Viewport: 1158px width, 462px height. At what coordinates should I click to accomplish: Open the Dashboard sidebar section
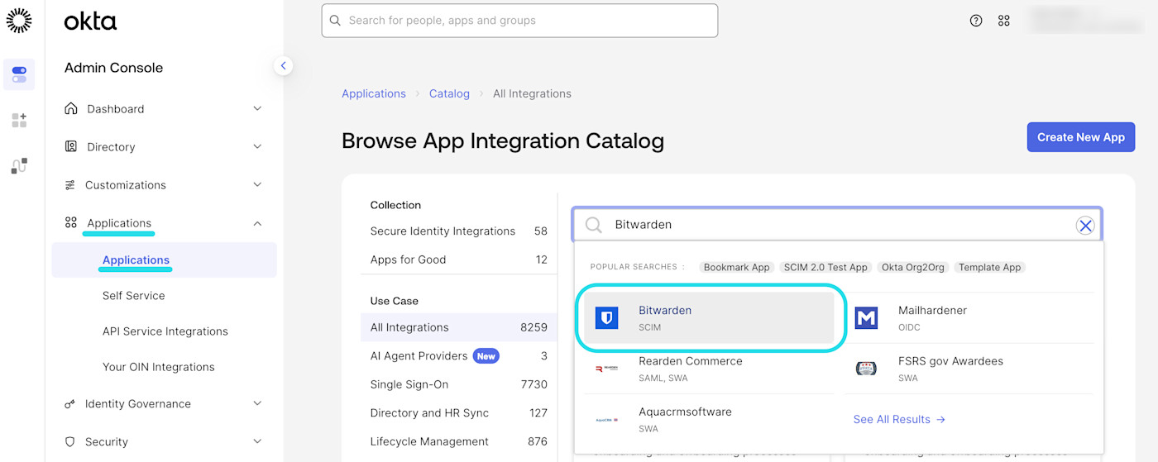(164, 108)
